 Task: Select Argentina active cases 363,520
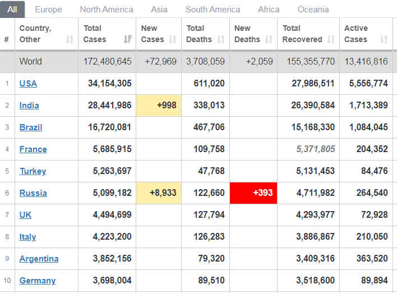pyautogui.click(x=372, y=259)
